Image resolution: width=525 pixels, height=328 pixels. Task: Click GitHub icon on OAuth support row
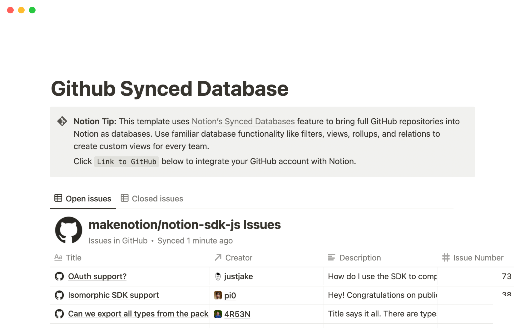(x=59, y=276)
